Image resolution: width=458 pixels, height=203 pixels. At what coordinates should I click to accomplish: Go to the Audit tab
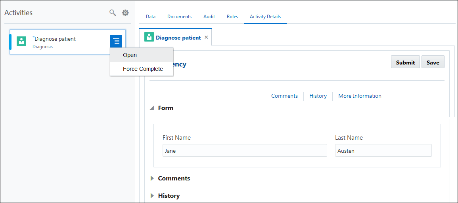click(209, 17)
